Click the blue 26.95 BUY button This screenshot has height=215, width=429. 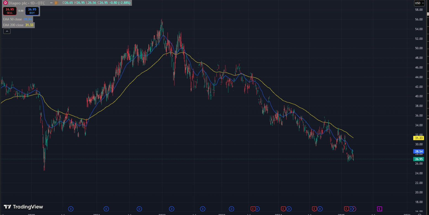tap(32, 11)
